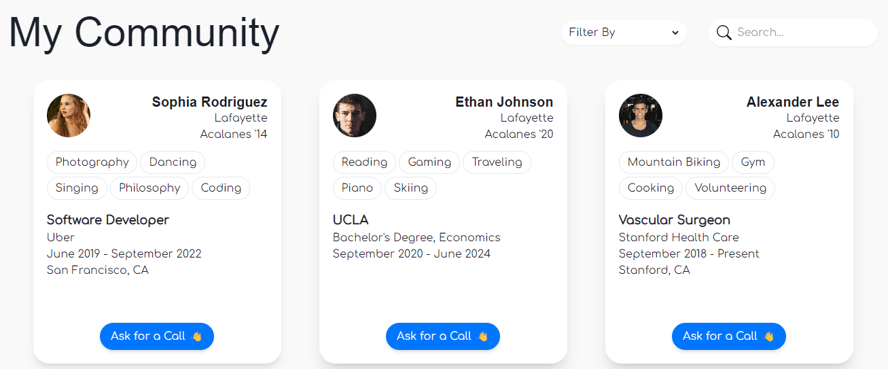Click the Filter By dropdown arrow
The height and width of the screenshot is (369, 888).
coord(675,33)
